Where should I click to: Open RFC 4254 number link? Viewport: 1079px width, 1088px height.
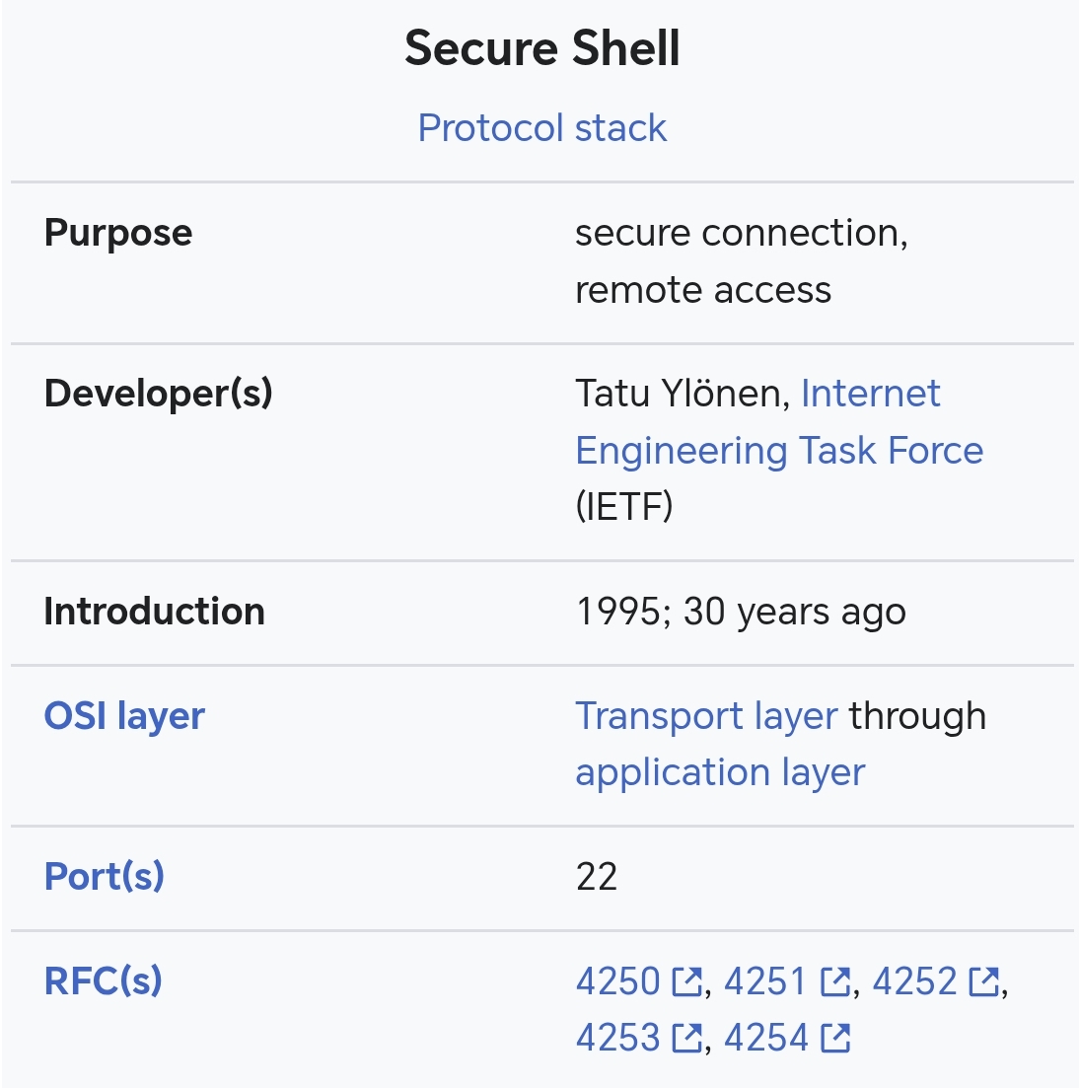point(765,1039)
